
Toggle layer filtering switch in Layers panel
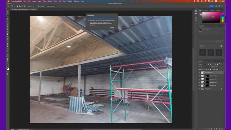point(220,64)
